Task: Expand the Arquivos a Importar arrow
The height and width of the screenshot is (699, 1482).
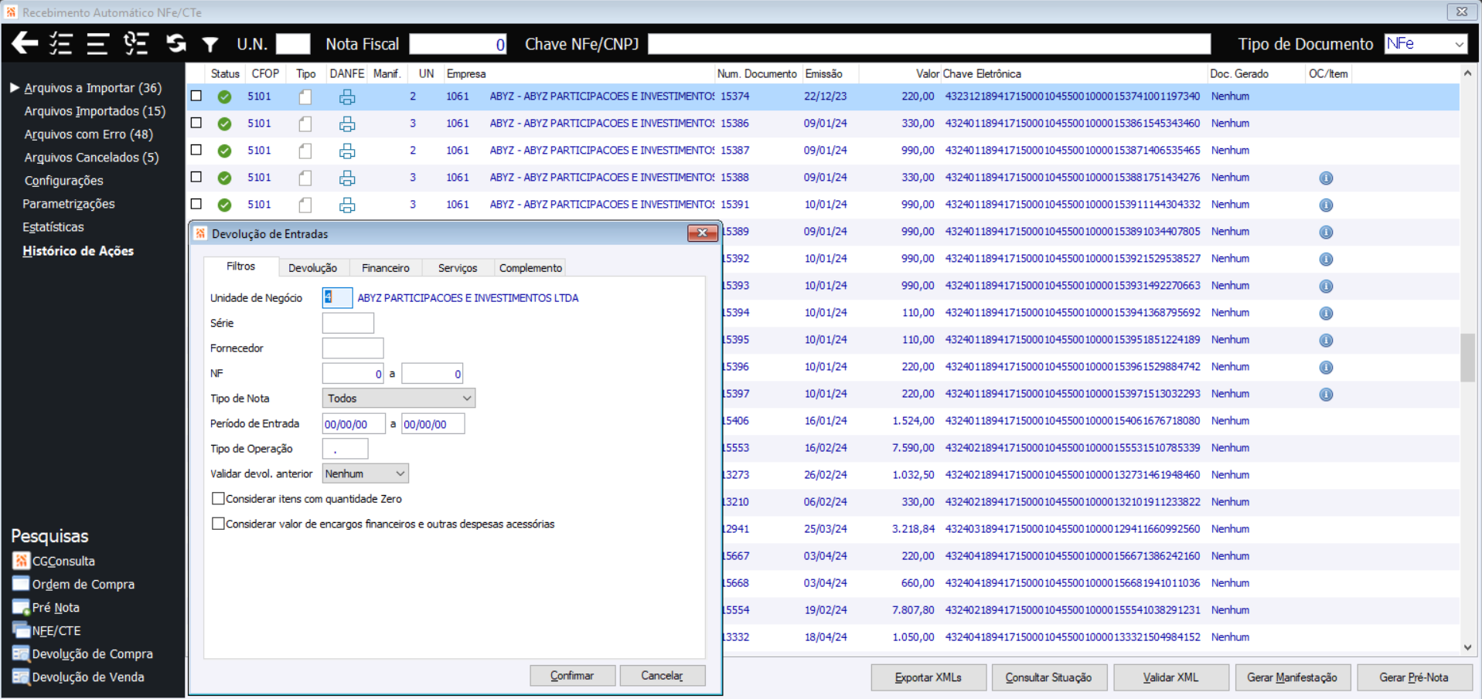Action: (x=14, y=88)
